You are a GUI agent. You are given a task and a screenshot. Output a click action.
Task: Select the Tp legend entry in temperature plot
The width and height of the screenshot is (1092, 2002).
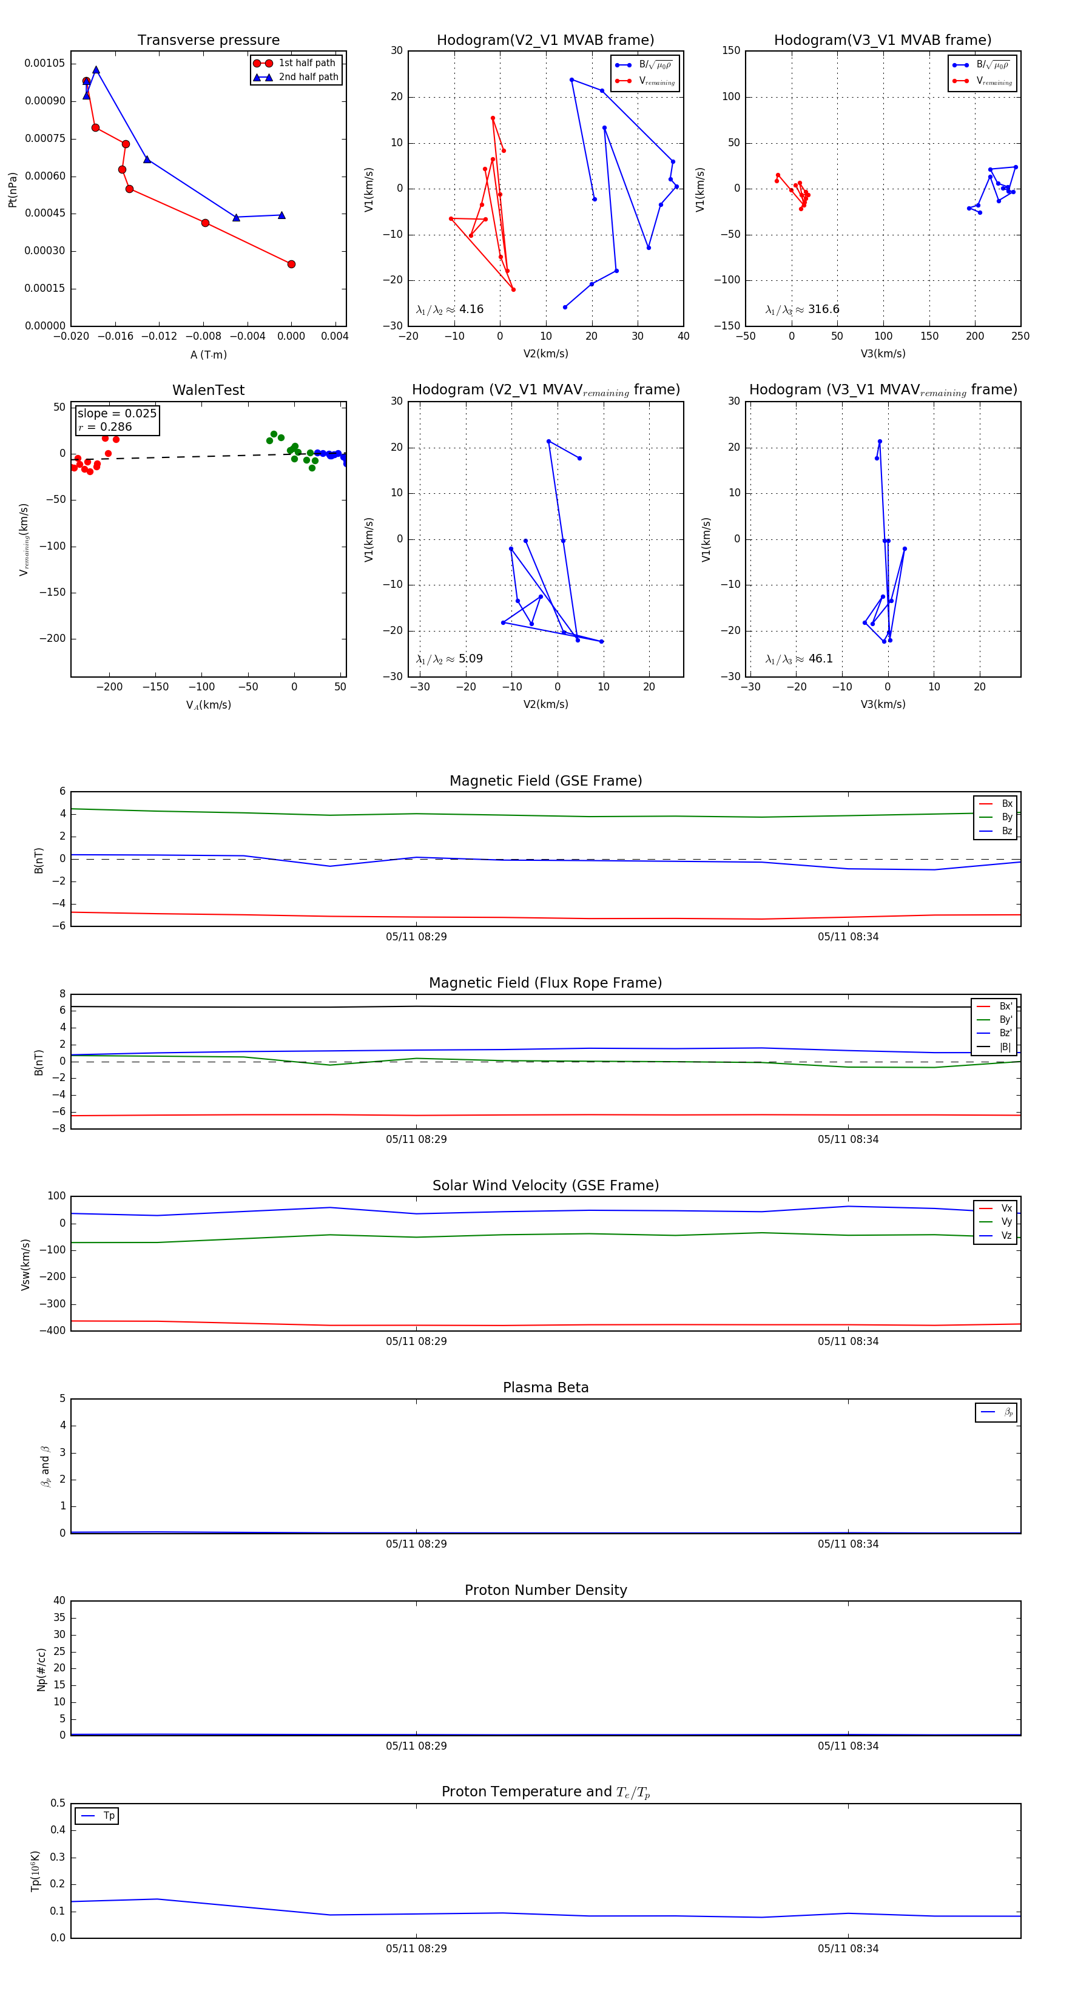coord(97,1816)
